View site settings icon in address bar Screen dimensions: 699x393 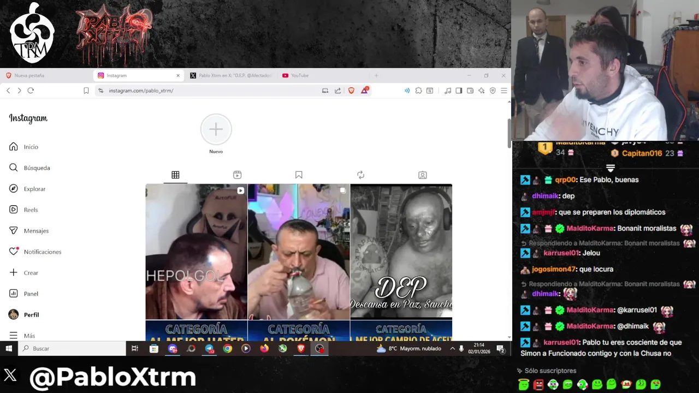click(100, 91)
